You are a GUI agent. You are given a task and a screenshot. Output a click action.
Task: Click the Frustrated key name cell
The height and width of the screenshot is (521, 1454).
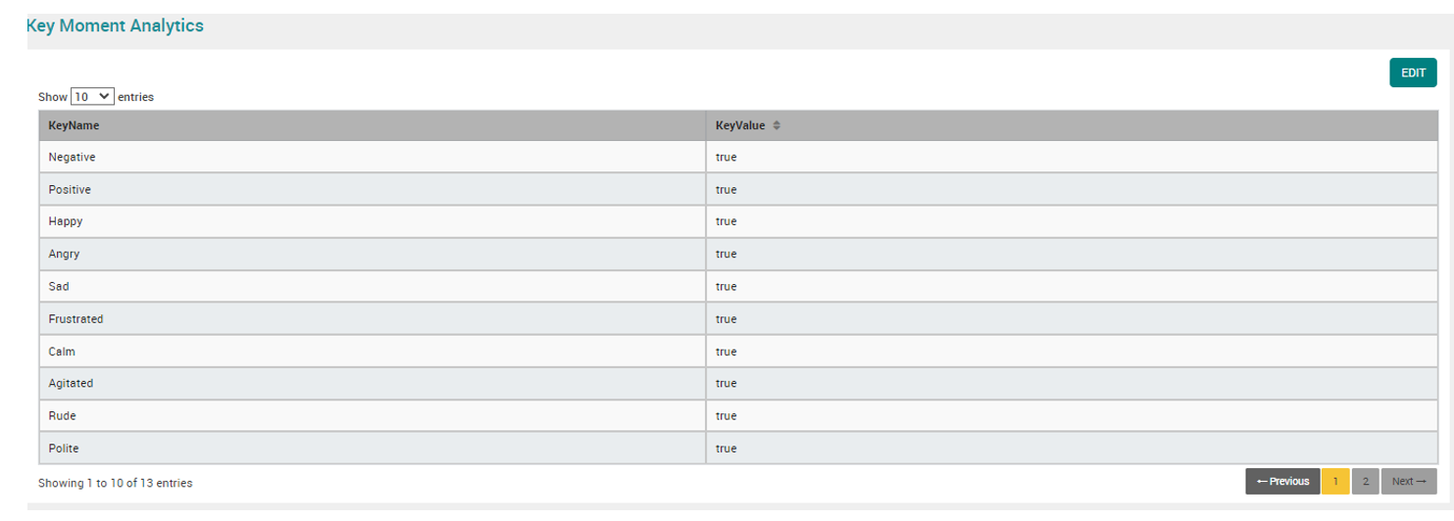point(75,318)
